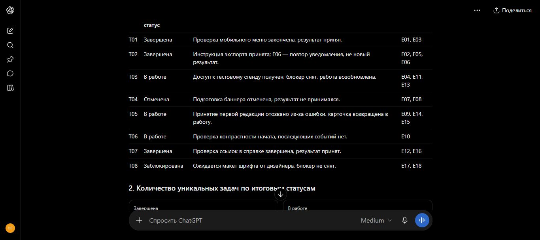Viewport: 540px width, 240px height.
Task: Open the three-dot conversation options menu
Action: pos(477,11)
